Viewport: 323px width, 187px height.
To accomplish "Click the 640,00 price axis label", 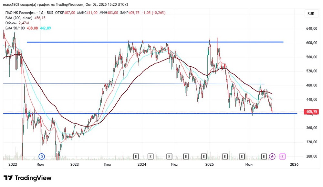I will pos(311,28).
